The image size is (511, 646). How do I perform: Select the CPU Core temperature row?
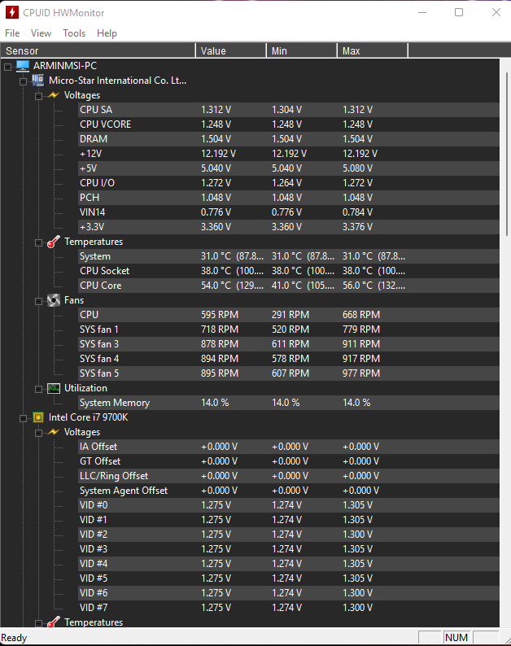[289, 286]
